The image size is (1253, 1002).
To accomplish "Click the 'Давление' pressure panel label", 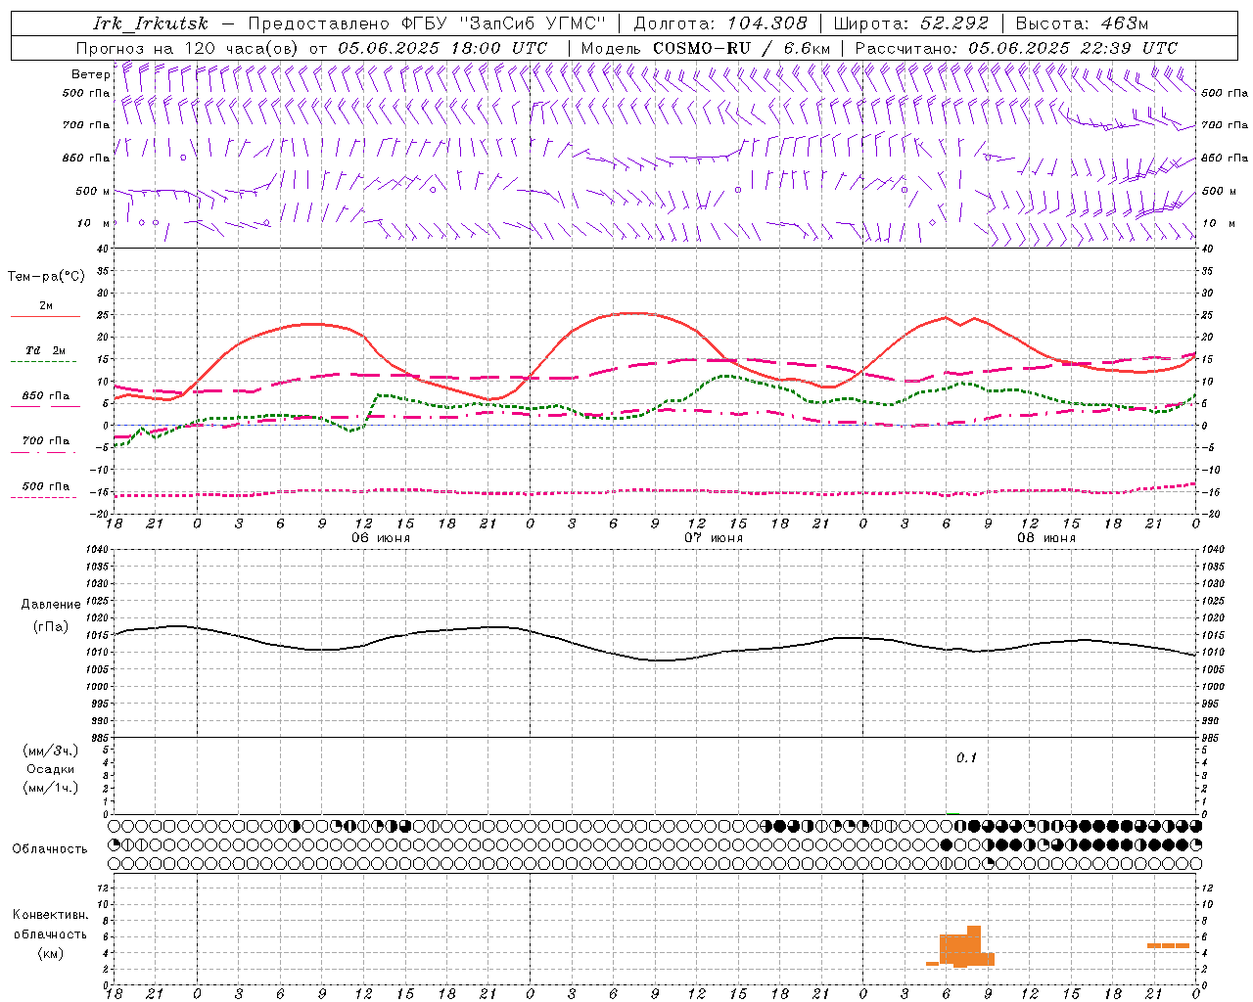I will point(51,605).
